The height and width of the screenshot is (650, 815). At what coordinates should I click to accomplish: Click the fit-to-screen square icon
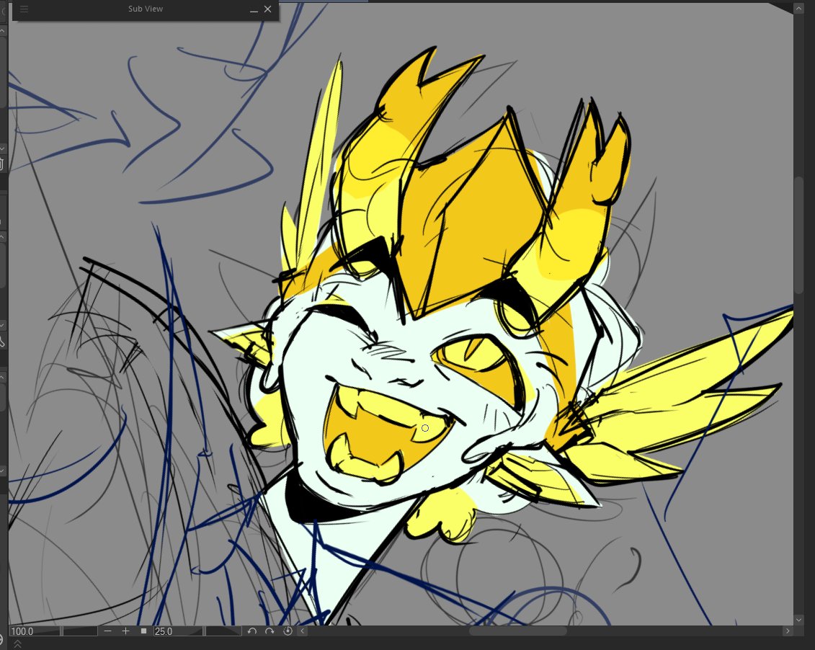coord(143,631)
